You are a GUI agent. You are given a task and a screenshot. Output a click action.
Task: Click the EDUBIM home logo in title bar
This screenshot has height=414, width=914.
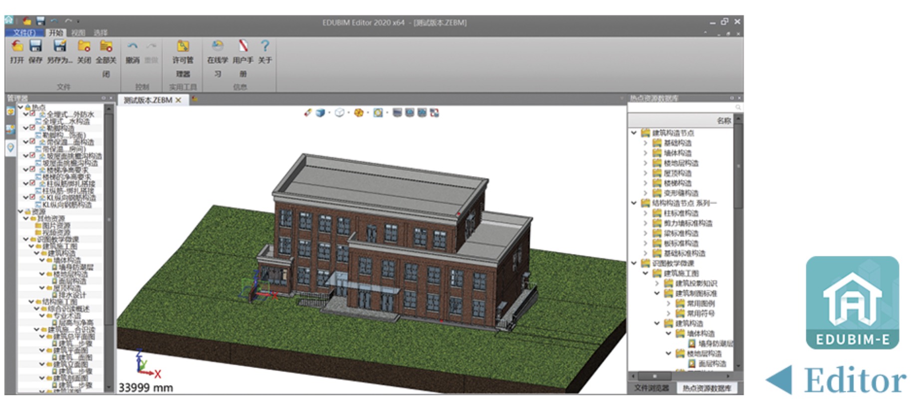point(9,20)
